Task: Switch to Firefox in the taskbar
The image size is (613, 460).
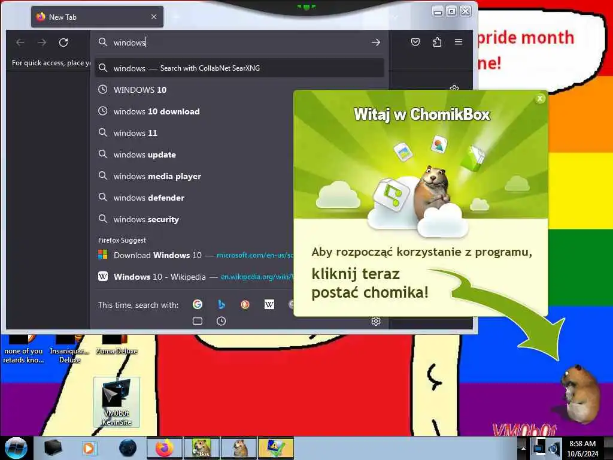Action: pyautogui.click(x=165, y=448)
